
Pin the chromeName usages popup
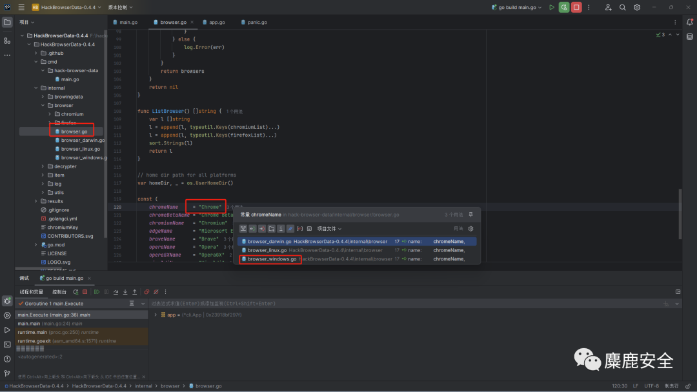[470, 215]
